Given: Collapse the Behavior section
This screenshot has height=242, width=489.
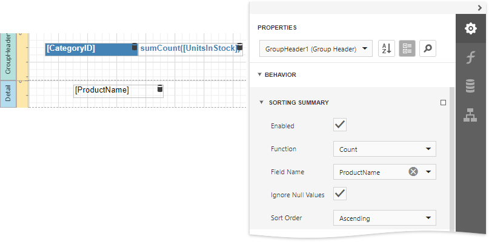Looking at the screenshot, I should point(260,75).
